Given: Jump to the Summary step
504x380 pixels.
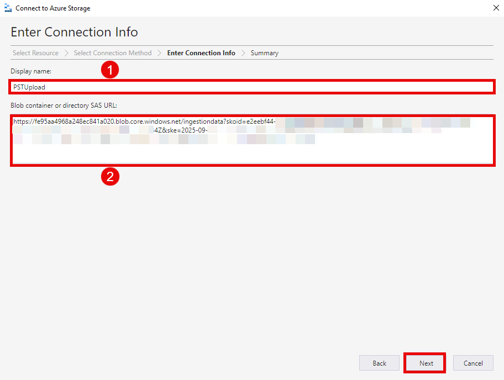Looking at the screenshot, I should [x=264, y=53].
